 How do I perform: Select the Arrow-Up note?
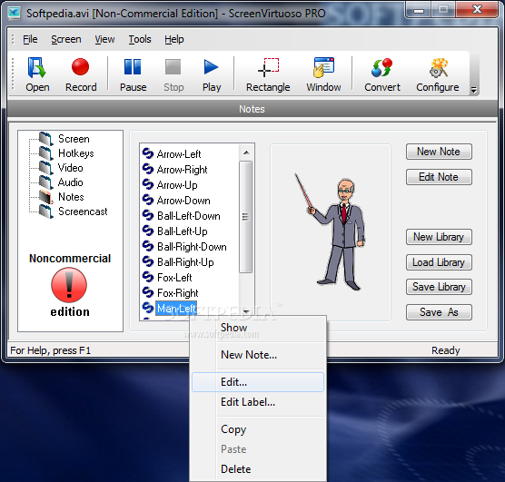[x=177, y=185]
